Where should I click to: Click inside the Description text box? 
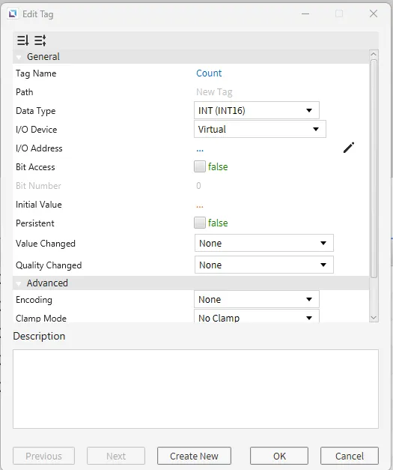(195, 389)
